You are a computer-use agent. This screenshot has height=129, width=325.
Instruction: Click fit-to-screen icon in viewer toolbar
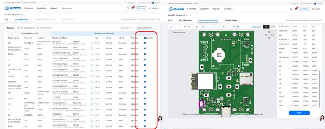197,27
